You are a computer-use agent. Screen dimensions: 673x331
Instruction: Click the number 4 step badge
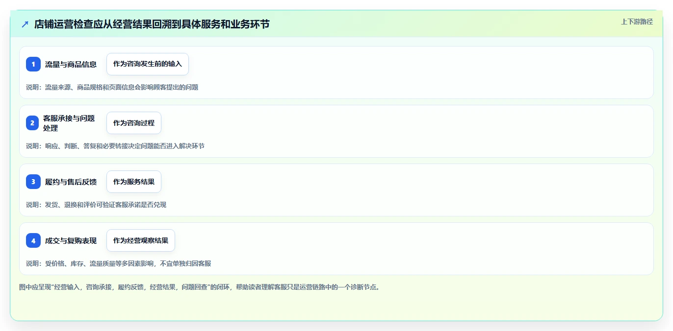(33, 240)
